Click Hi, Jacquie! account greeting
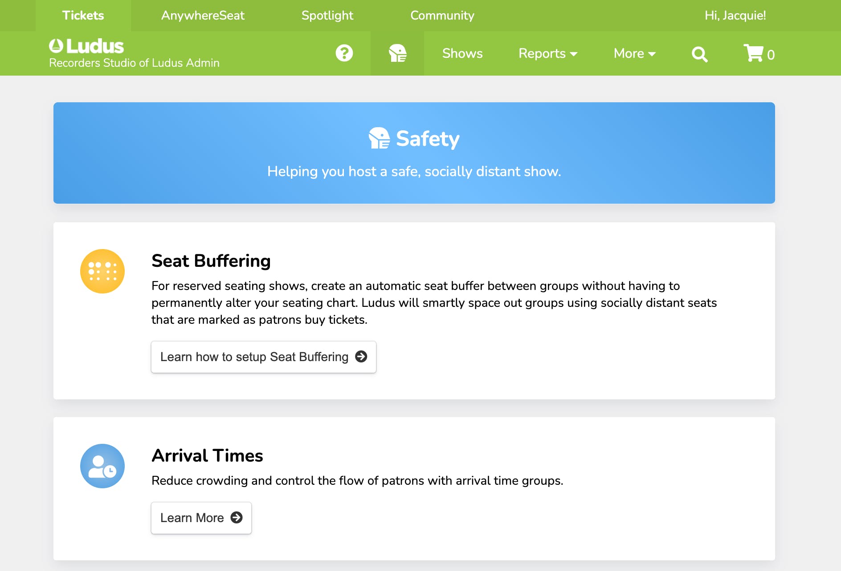Image resolution: width=841 pixels, height=571 pixels. click(735, 16)
